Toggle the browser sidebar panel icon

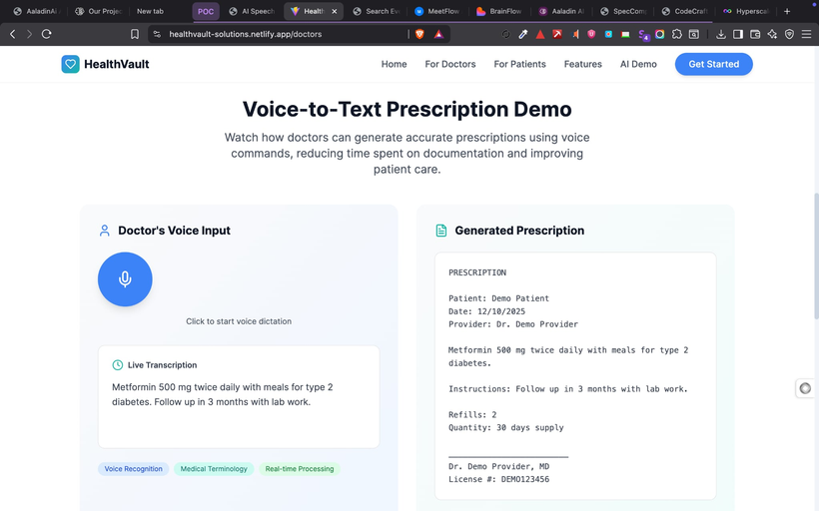tap(738, 34)
